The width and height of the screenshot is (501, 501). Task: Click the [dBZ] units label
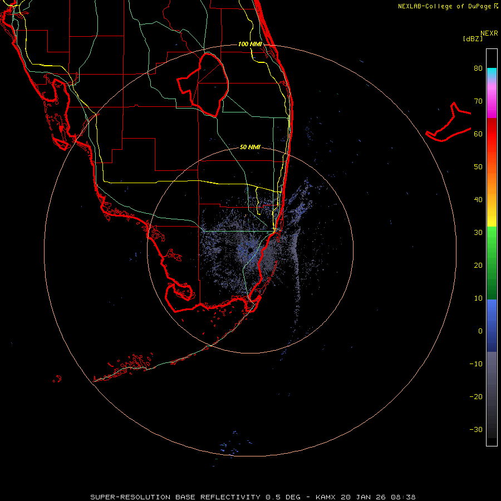(x=473, y=38)
